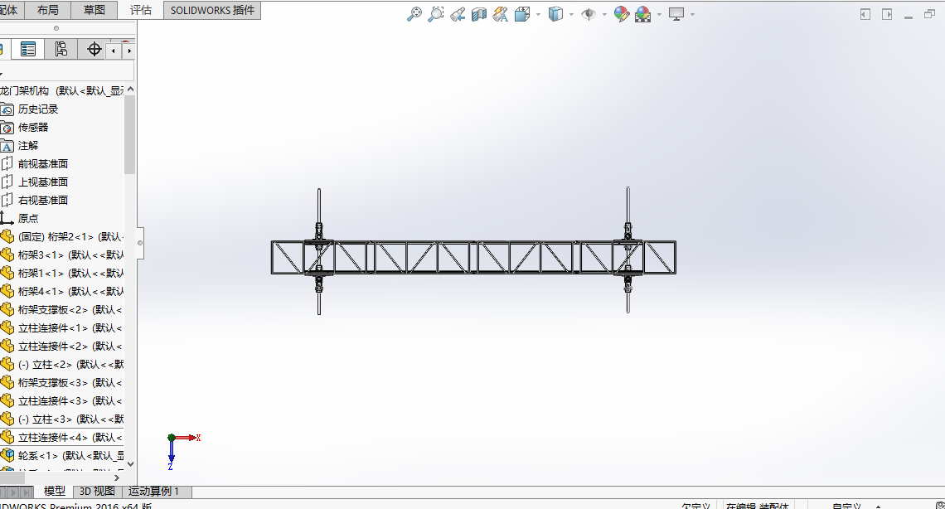
Task: Click the 轮系<1> subassembly icon
Action: click(x=7, y=455)
